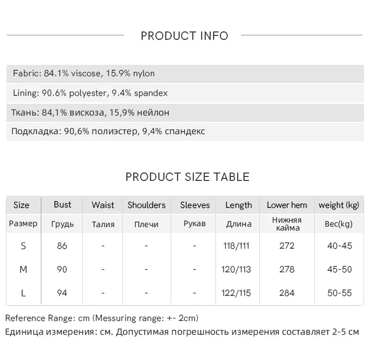Screen dimensions: 369x350
Task: Select the size L row label
Action: (x=23, y=293)
